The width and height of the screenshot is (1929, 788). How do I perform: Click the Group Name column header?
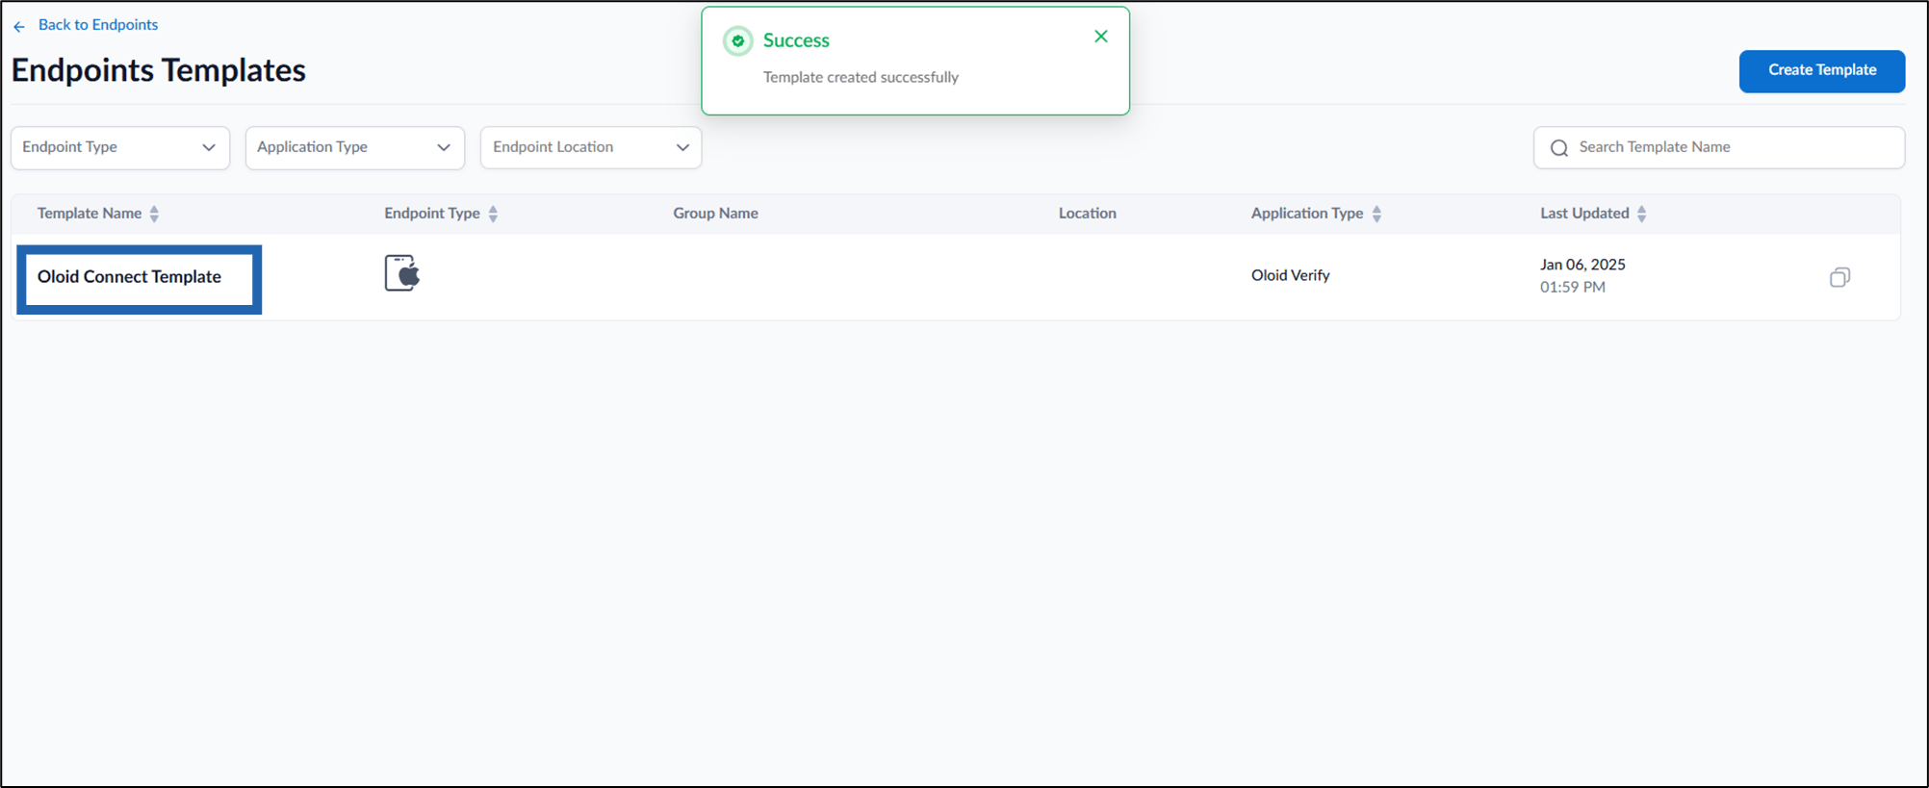pyautogui.click(x=715, y=214)
